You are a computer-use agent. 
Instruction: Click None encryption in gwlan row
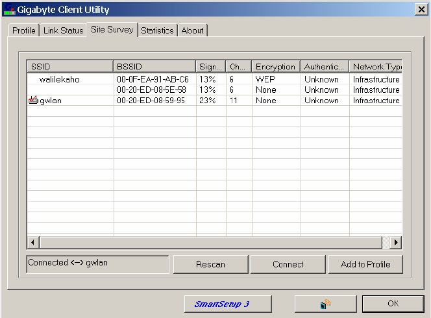(x=265, y=101)
